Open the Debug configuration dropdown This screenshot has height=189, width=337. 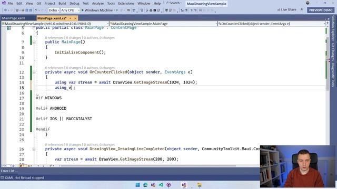(x=54, y=10)
